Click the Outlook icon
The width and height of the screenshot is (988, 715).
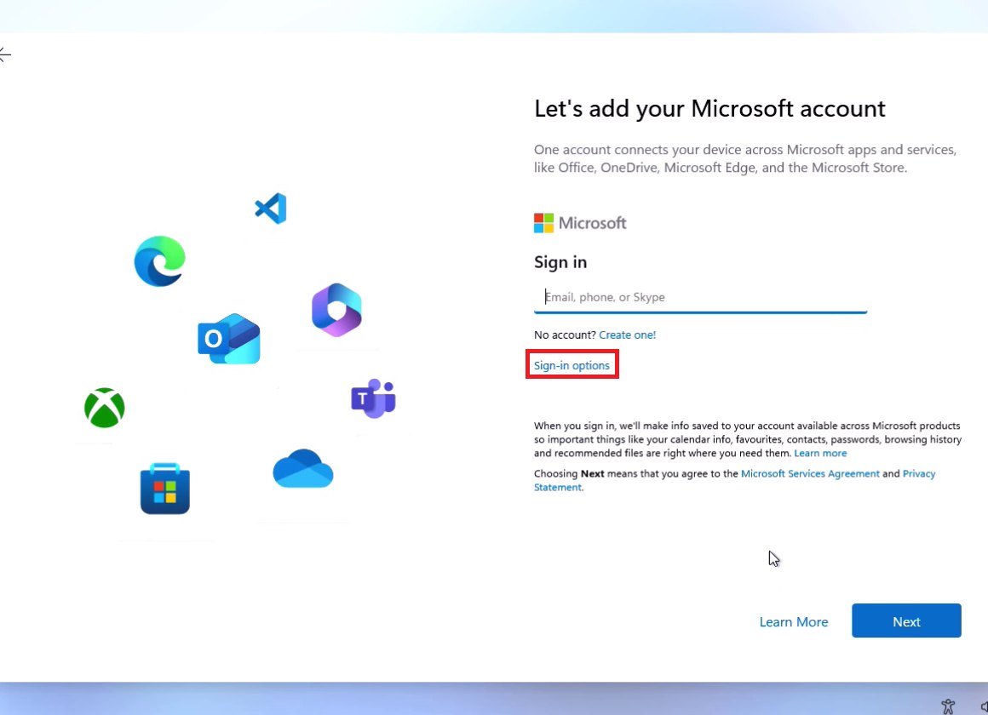[229, 338]
